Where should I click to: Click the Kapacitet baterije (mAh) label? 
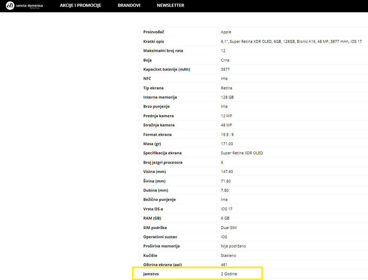click(167, 69)
